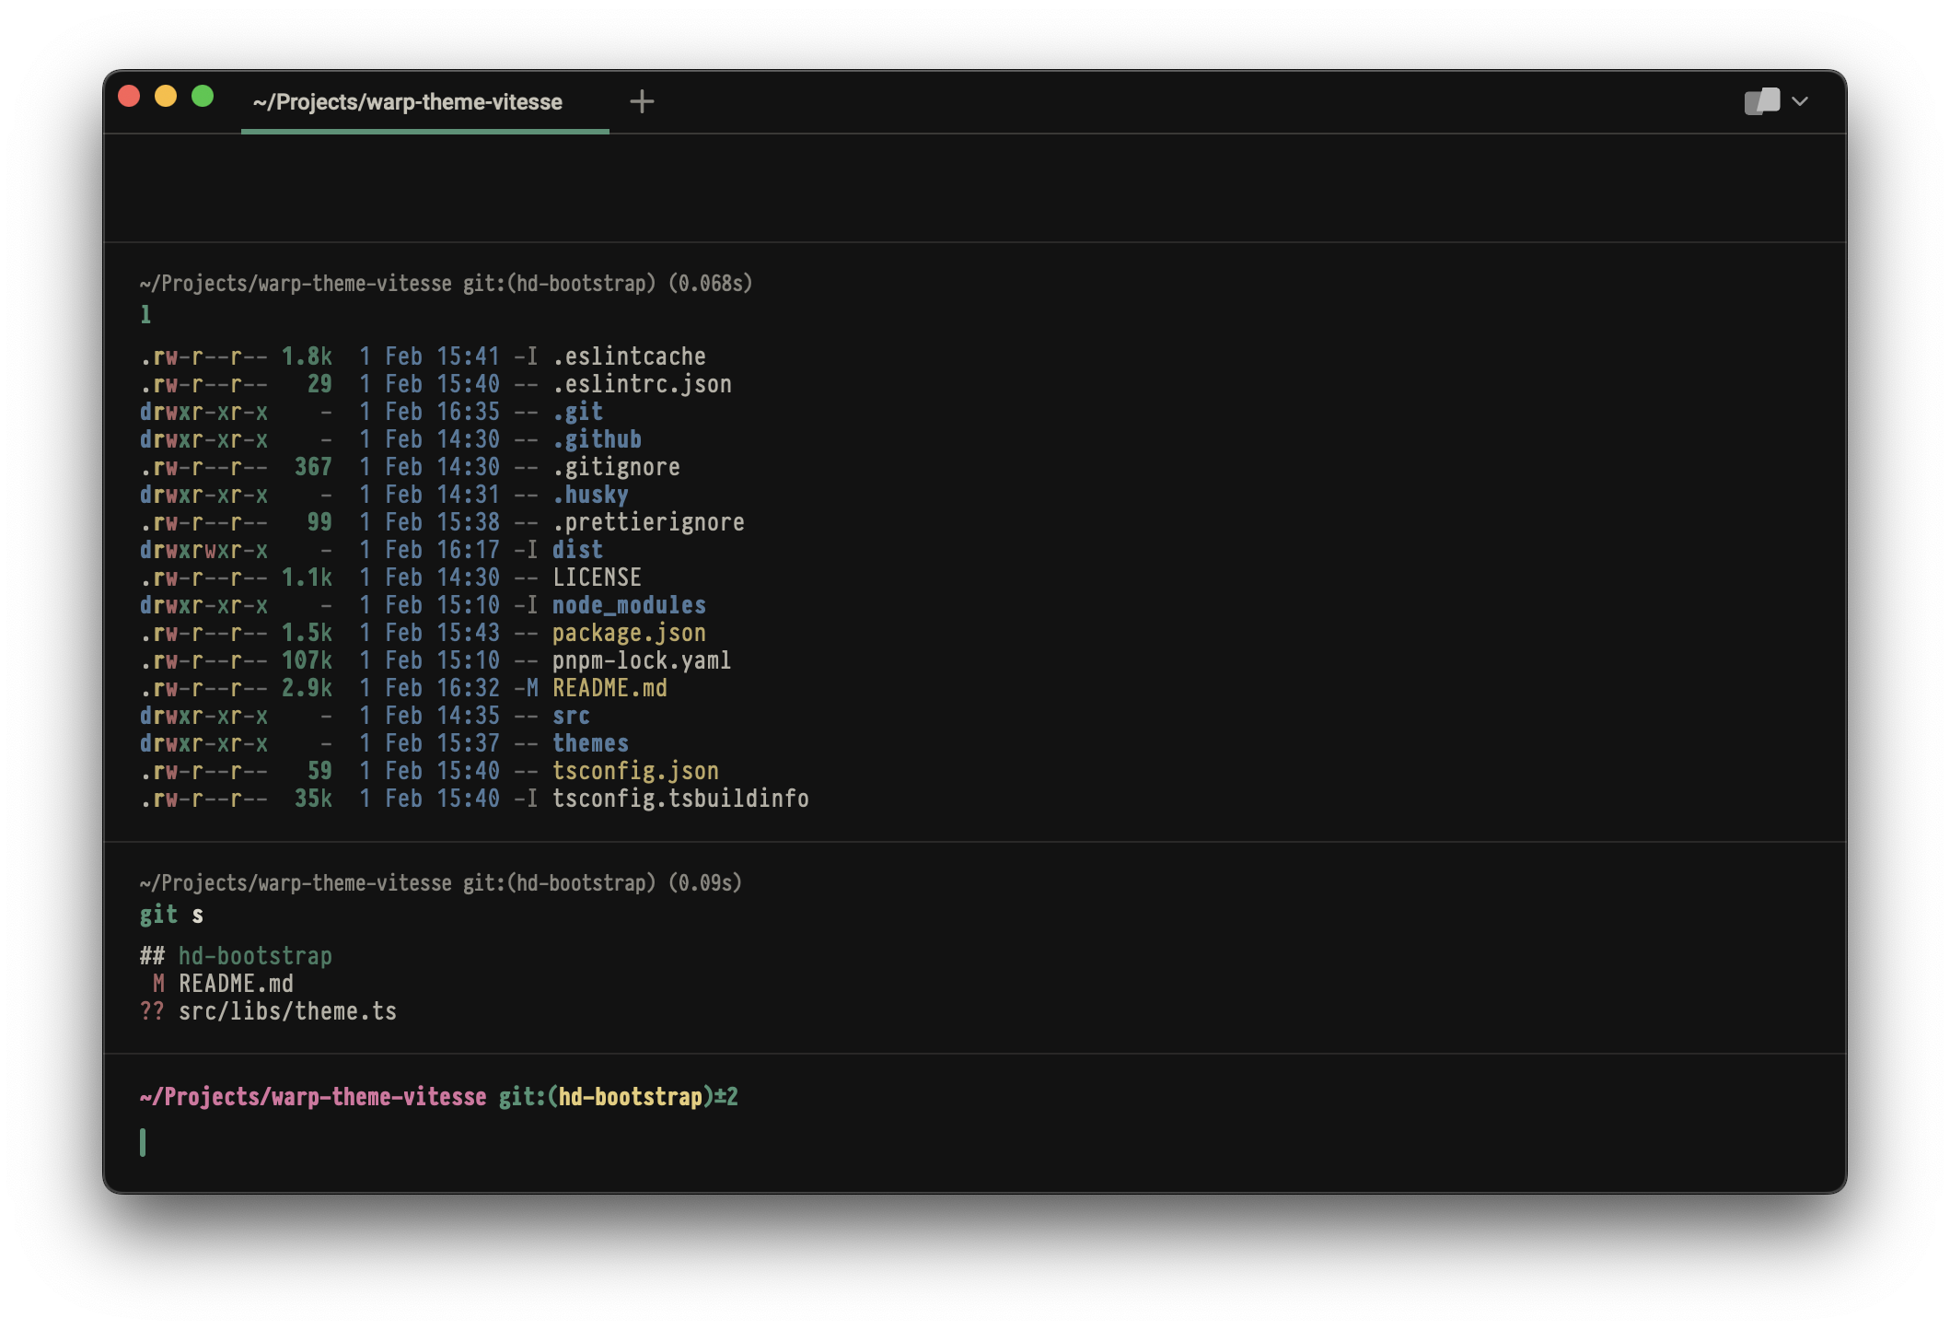Click the session sharing icon at top right
Image resolution: width=1950 pixels, height=1330 pixels.
pos(1761,101)
